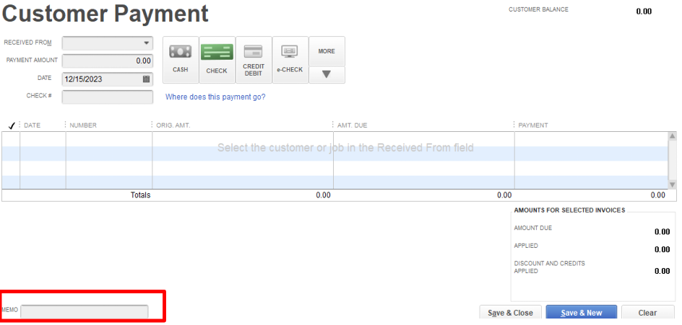Click the MORE payment button

pos(327,51)
